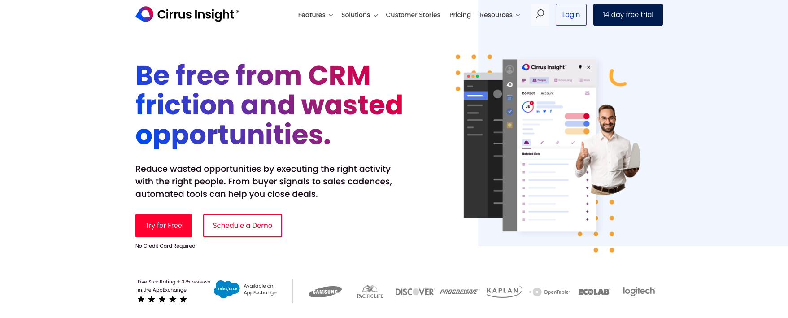Expand the Resources dropdown menu
The height and width of the screenshot is (318, 788).
[500, 15]
